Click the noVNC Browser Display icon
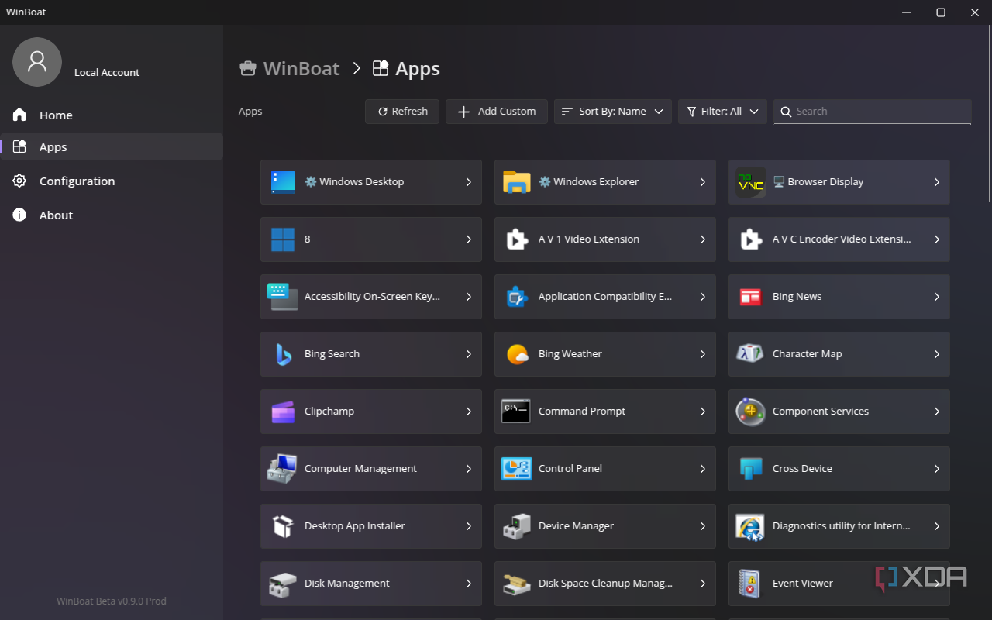The width and height of the screenshot is (992, 620). [751, 182]
